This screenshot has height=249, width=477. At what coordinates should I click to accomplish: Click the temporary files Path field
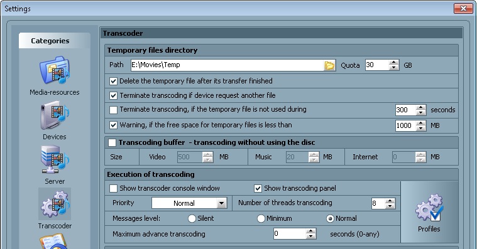click(228, 65)
